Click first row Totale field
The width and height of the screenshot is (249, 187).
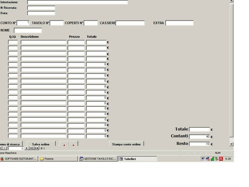click(96, 42)
